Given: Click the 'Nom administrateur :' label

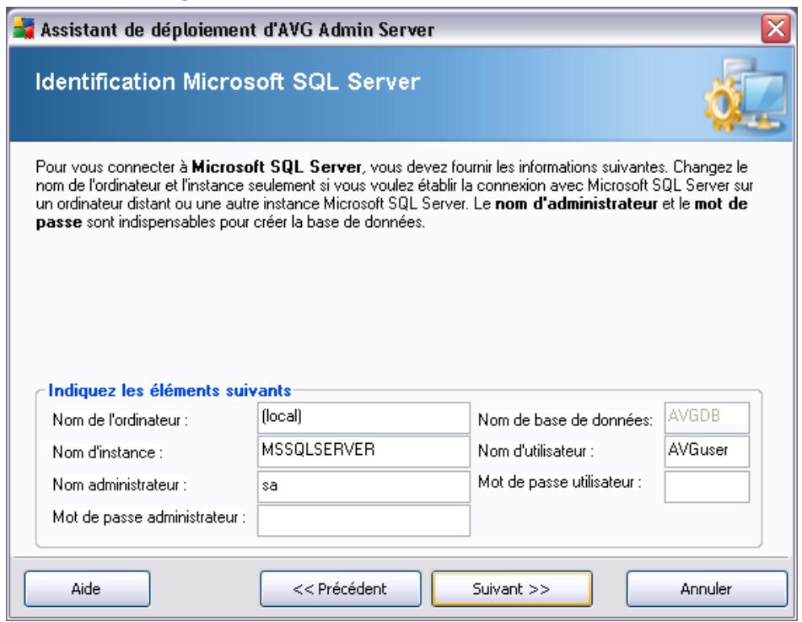Looking at the screenshot, I should [120, 484].
